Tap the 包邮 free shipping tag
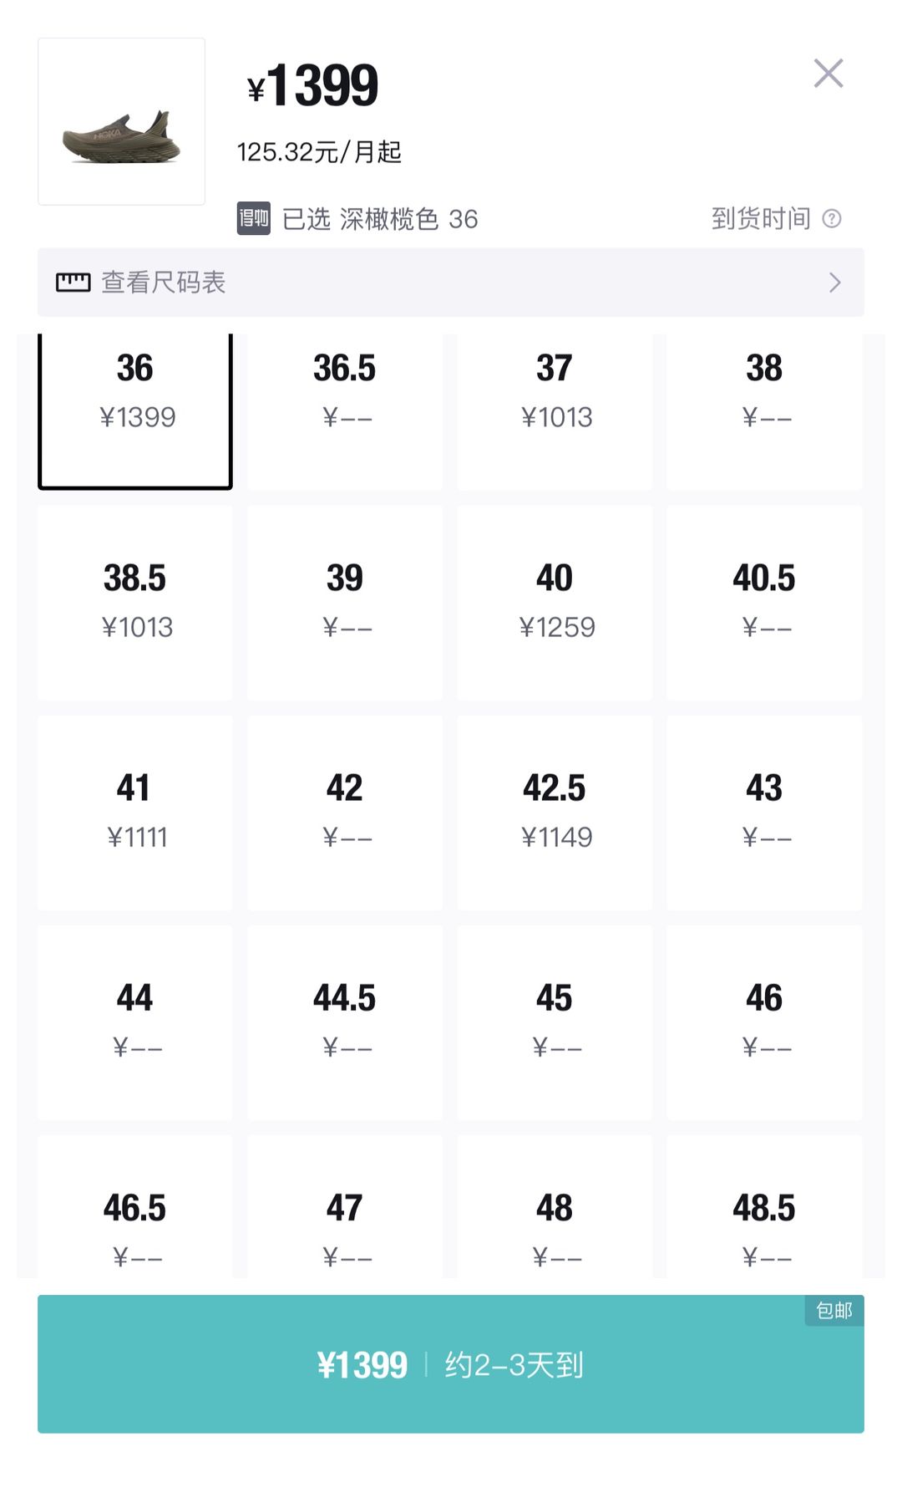902x1493 pixels. pyautogui.click(x=834, y=1310)
